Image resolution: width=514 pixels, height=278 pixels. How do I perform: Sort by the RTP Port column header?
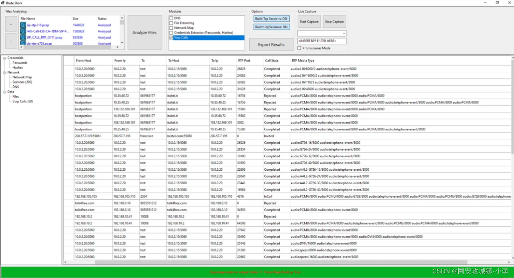pyautogui.click(x=249, y=60)
